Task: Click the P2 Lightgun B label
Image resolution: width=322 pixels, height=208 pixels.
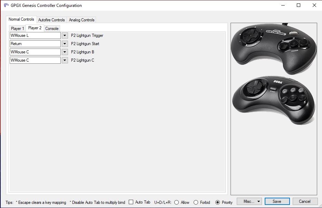Action: 82,52
